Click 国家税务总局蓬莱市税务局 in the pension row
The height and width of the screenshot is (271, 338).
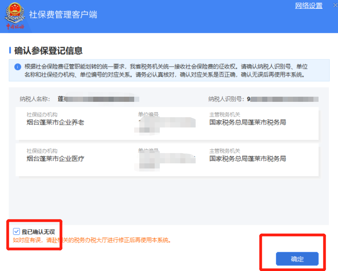[x=248, y=122]
